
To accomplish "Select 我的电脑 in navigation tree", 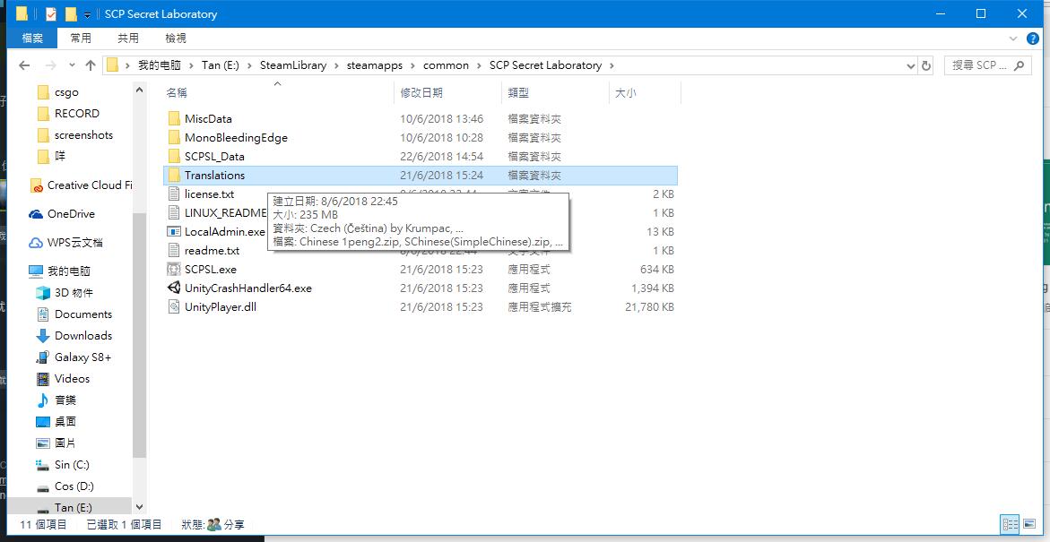I will [68, 271].
